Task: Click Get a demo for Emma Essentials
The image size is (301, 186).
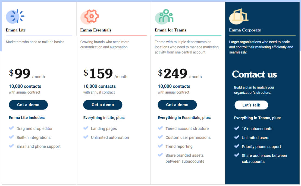Action: pos(103,105)
